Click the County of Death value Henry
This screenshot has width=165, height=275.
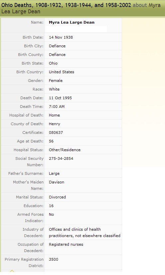pos(55,124)
